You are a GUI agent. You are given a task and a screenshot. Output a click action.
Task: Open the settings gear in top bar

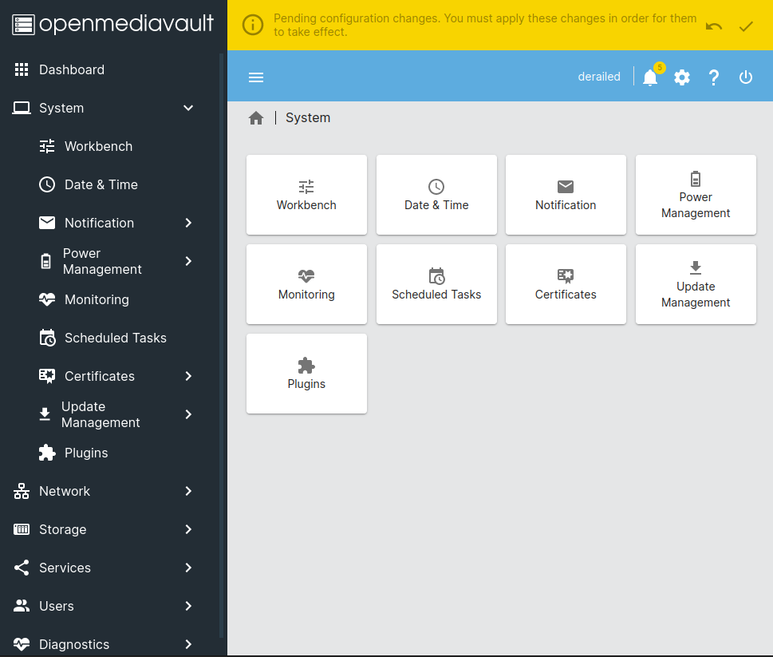click(x=682, y=77)
